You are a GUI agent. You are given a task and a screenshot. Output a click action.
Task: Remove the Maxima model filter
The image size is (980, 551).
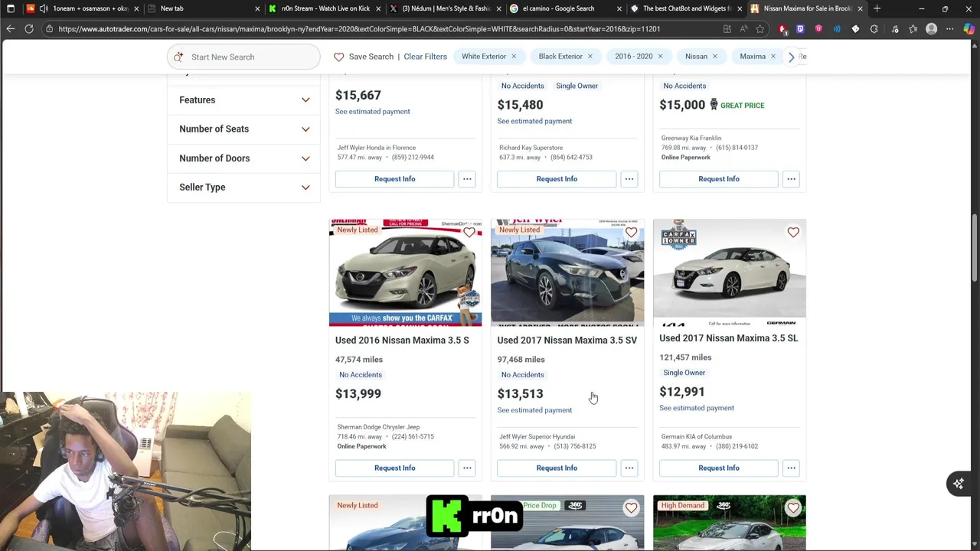click(773, 57)
